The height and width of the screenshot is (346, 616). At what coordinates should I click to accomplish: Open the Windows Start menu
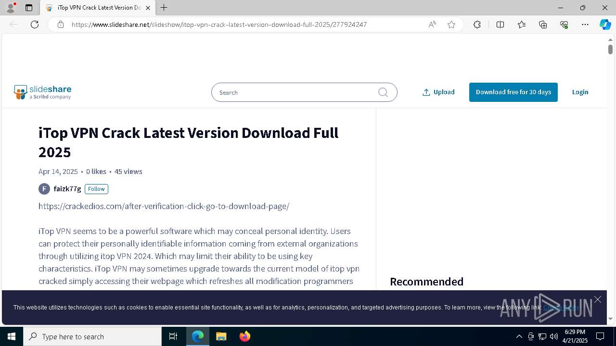tap(12, 336)
